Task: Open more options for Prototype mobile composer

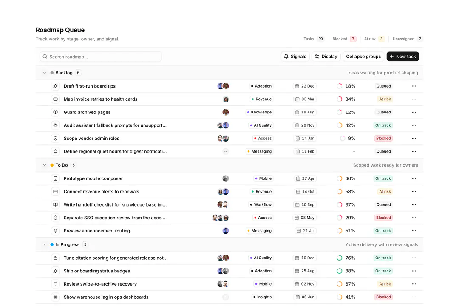Action: [414, 178]
